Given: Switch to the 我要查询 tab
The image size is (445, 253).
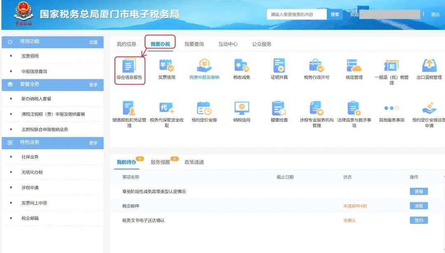Looking at the screenshot, I should [194, 43].
